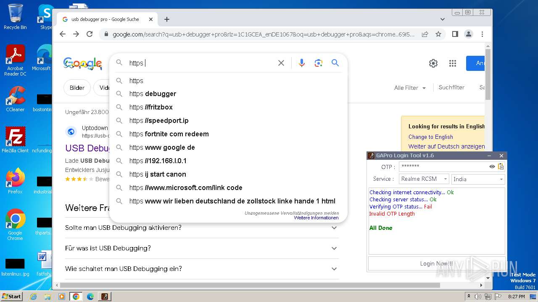Open a new Chrome tab

167,19
